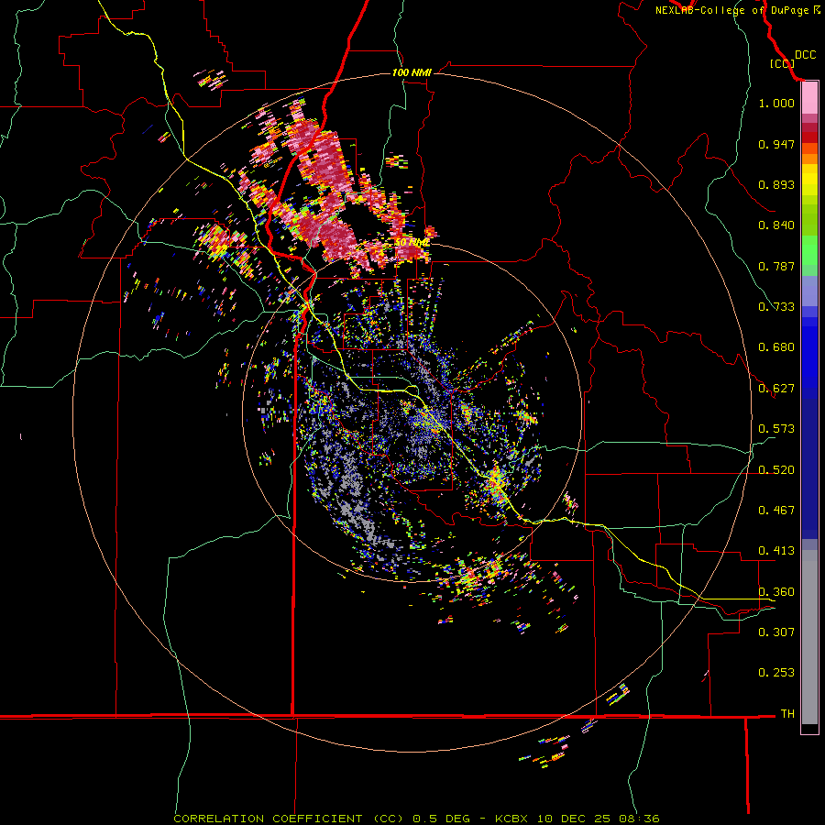Select the 0.627 scale value
825x825 pixels.
[776, 389]
